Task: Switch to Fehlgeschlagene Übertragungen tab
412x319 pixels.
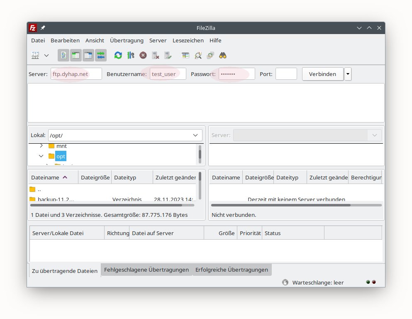Action: (146, 270)
